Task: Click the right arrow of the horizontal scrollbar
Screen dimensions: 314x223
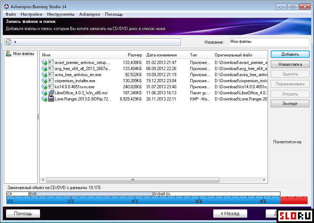Action: tap(264, 180)
